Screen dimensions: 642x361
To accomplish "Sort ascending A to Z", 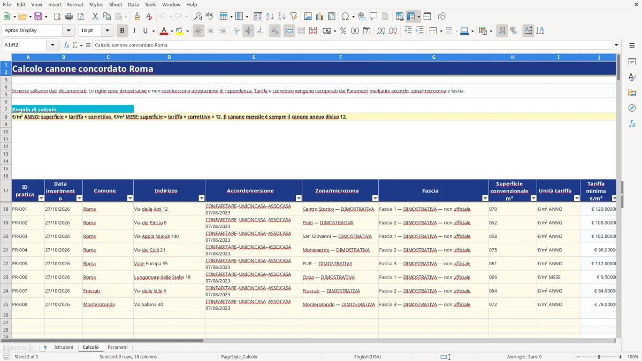I will pos(270,17).
